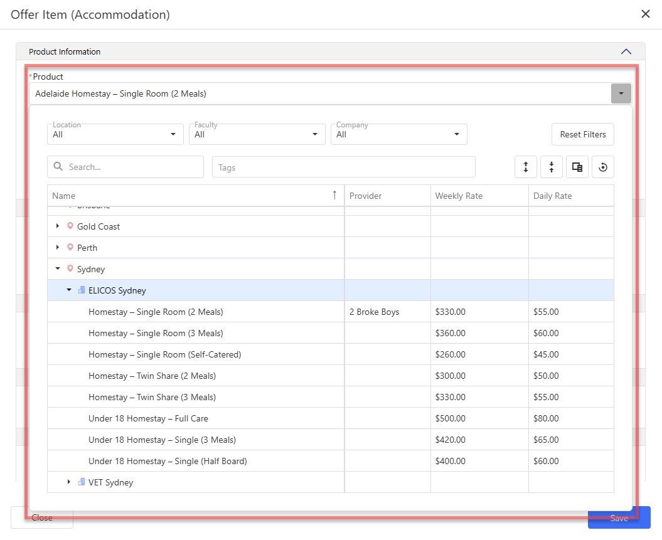Select Homestay – Single Room (3 Meals) row
Image resolution: width=662 pixels, height=540 pixels.
click(331, 333)
